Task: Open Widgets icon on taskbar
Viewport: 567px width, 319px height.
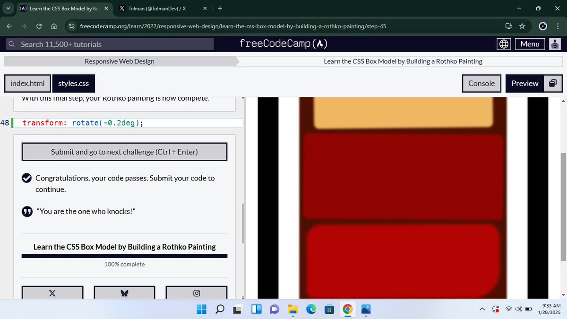Action: [257, 309]
